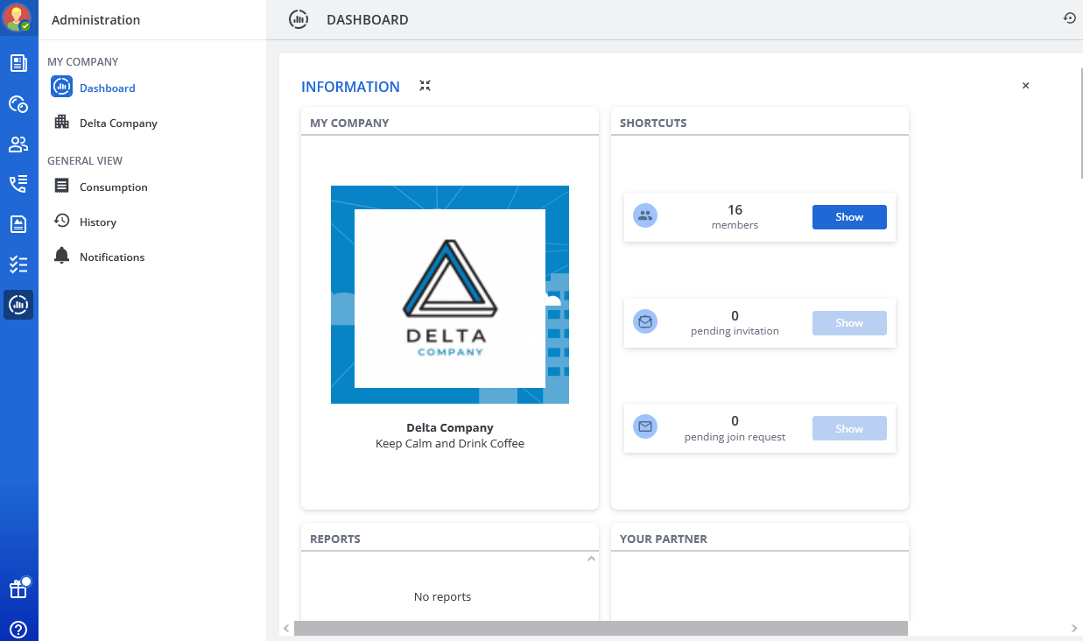Open Delta Company menu item

tap(118, 123)
